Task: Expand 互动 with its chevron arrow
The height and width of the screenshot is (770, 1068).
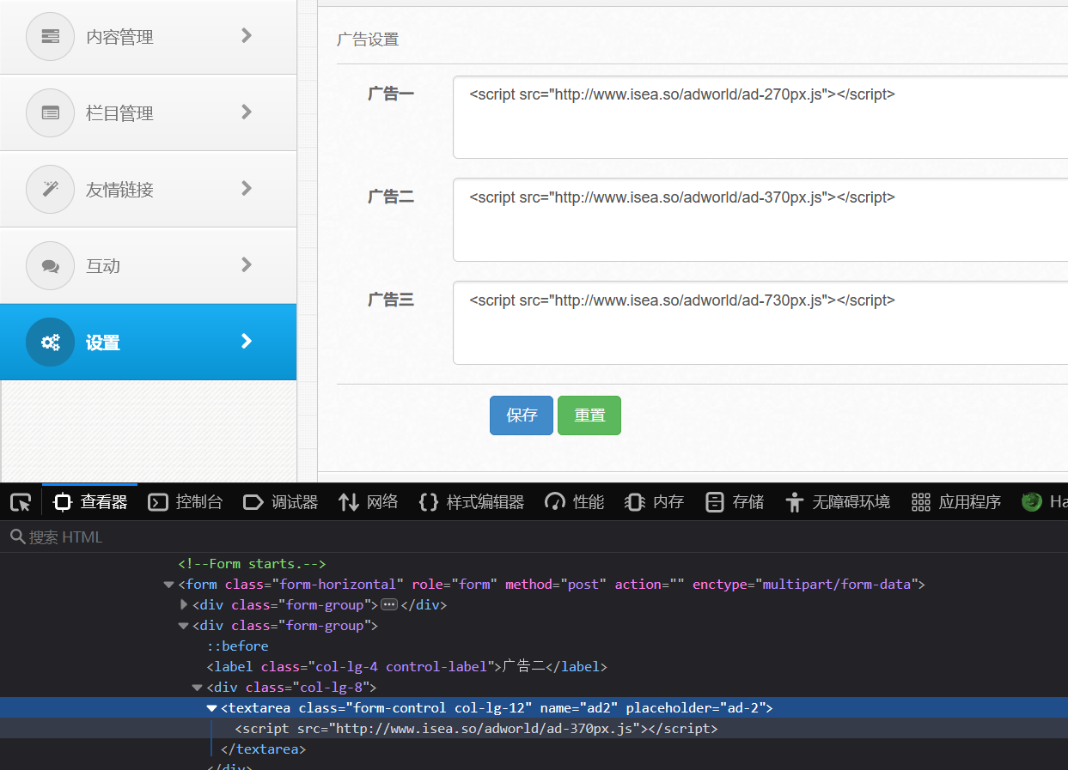Action: 247,264
